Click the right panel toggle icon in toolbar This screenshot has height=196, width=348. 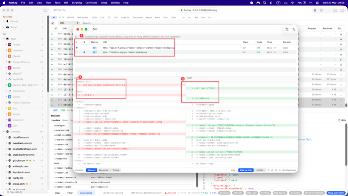tap(342, 10)
